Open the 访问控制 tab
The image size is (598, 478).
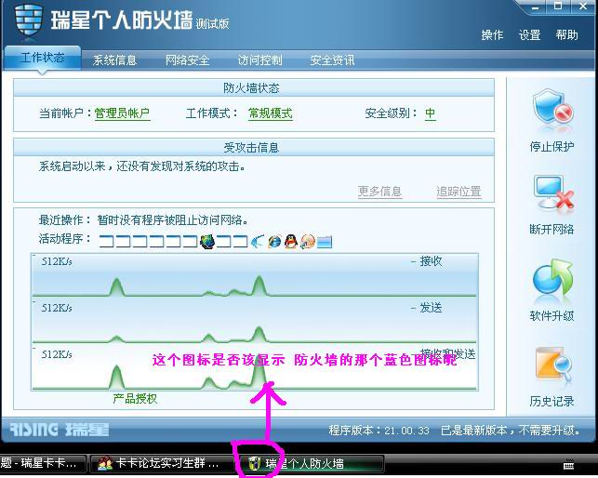pyautogui.click(x=259, y=60)
